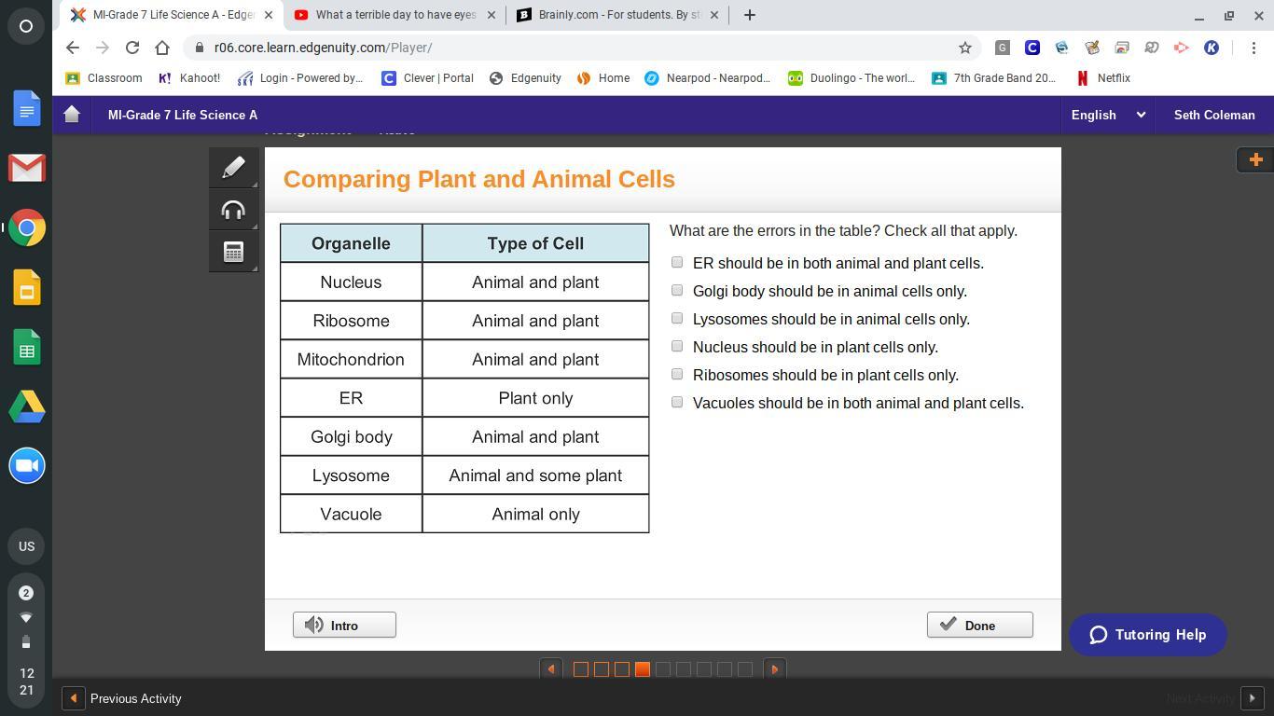Open a new browser tab
This screenshot has height=716, width=1274.
coord(749,15)
